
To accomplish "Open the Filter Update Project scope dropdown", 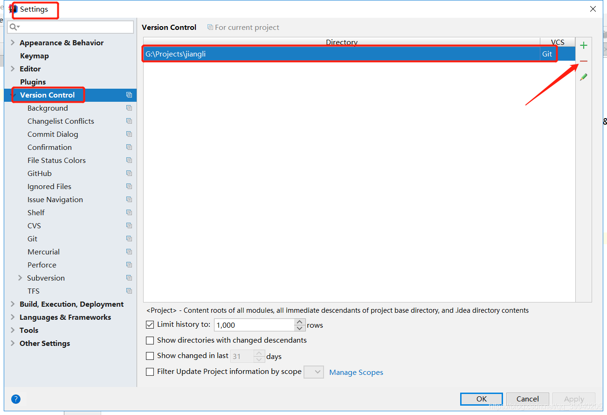I will [313, 372].
